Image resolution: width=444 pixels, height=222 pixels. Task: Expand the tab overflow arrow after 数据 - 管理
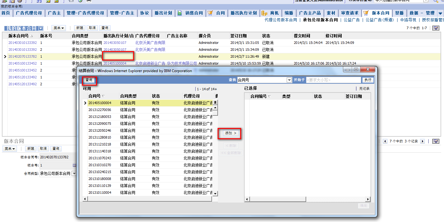click(440, 13)
